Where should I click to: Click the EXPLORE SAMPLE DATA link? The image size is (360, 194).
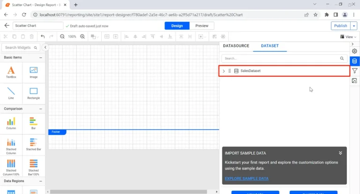coord(247,179)
